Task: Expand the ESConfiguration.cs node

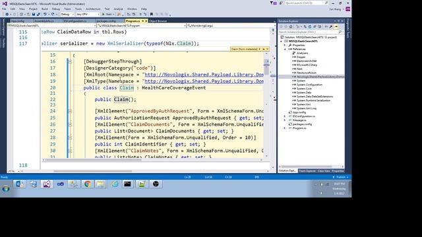Action: [x=285, y=117]
